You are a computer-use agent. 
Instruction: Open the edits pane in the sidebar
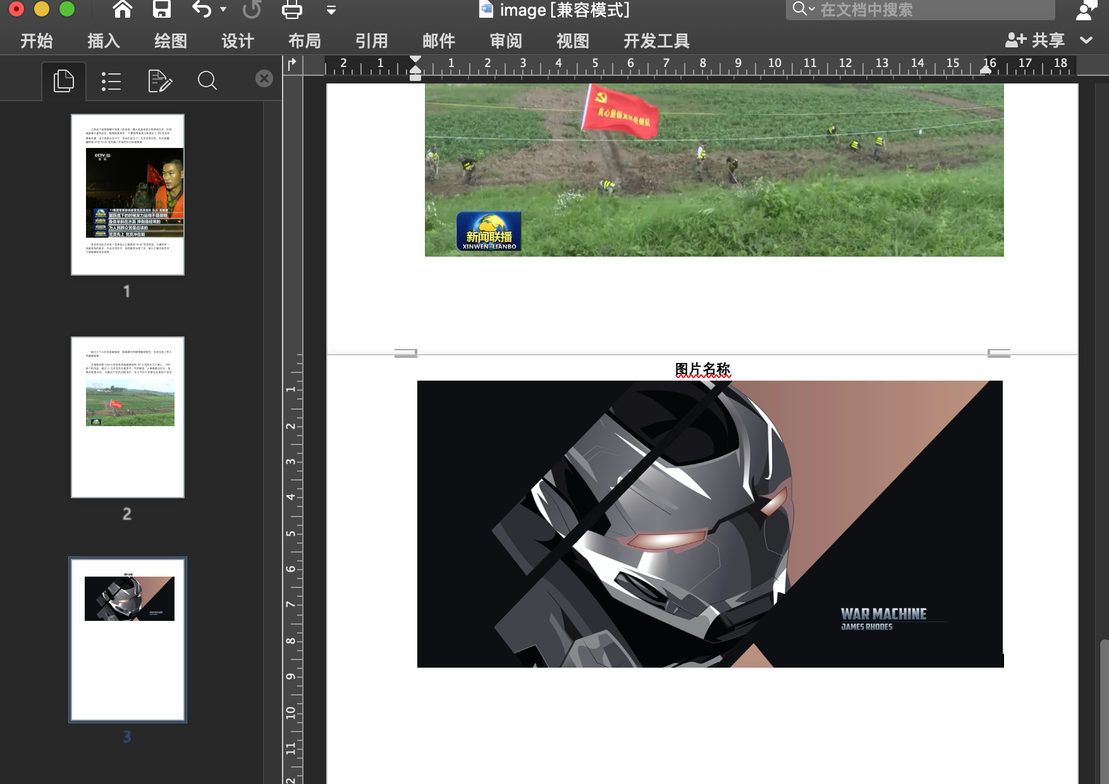(159, 81)
